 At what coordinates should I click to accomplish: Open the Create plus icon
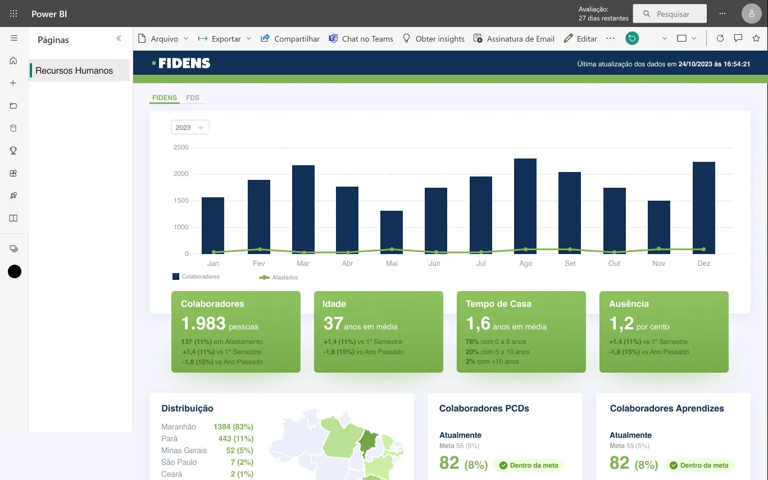point(13,83)
